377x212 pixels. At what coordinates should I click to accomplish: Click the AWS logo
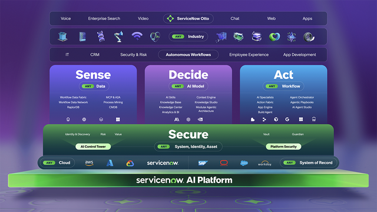[89, 163]
